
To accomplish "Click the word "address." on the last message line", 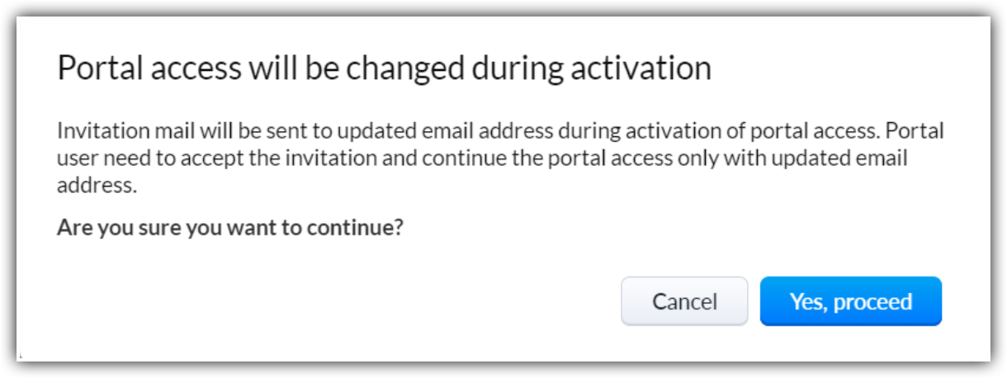I will 95,185.
